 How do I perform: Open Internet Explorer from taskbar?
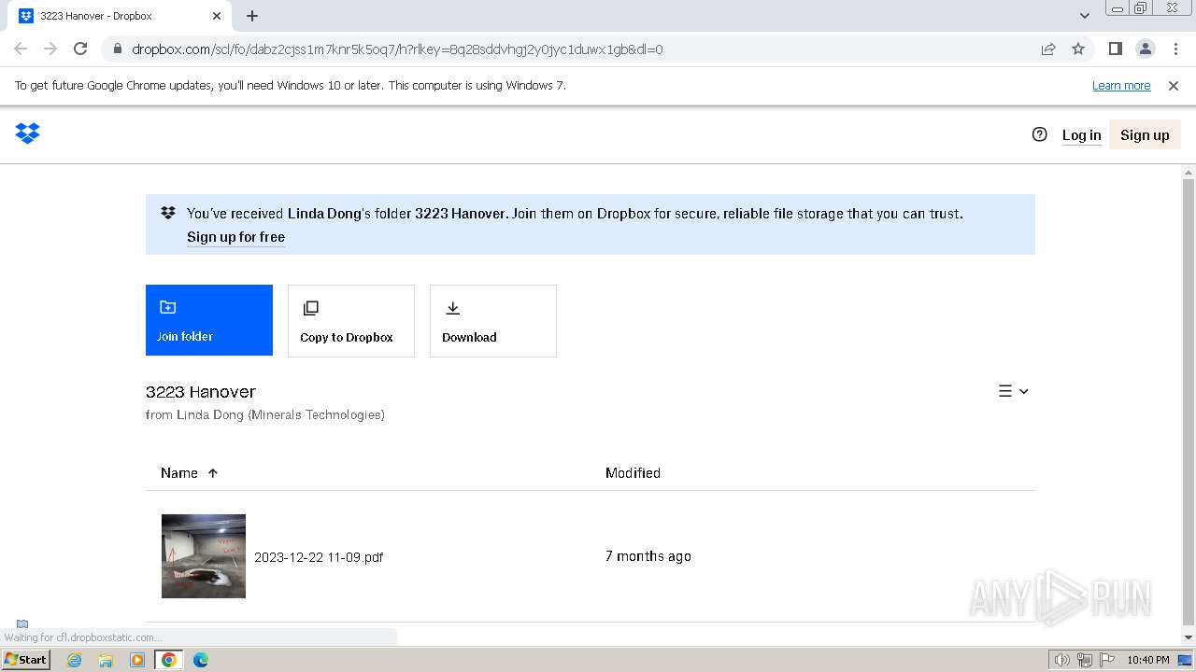click(x=75, y=660)
